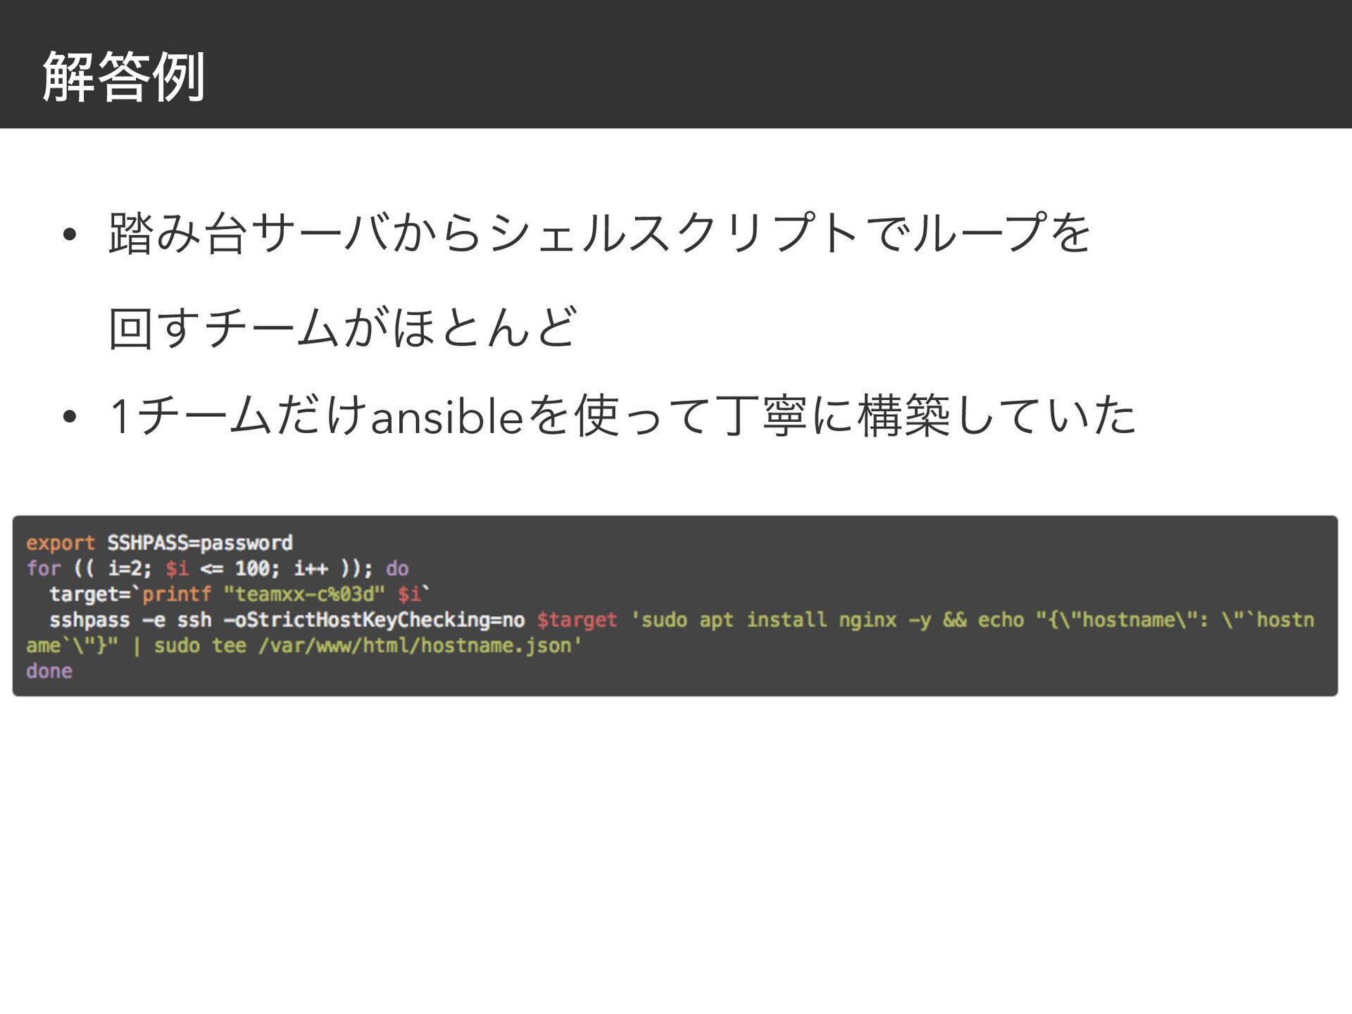Click the bullet line starting 踏み台サーバから
The height and width of the screenshot is (1014, 1352).
600,233
